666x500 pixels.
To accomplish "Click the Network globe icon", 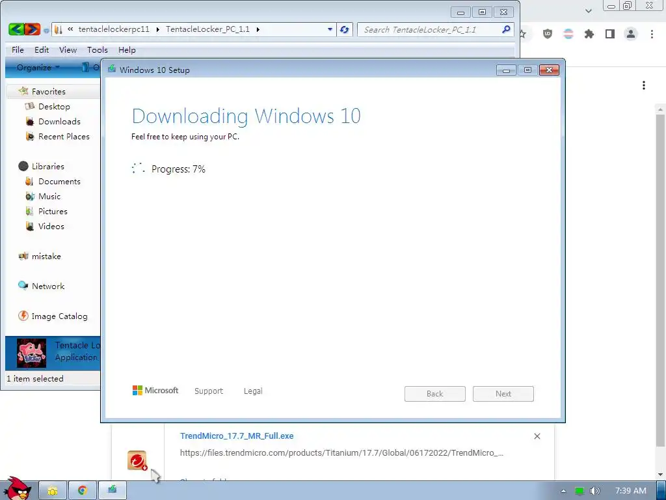I will [23, 285].
